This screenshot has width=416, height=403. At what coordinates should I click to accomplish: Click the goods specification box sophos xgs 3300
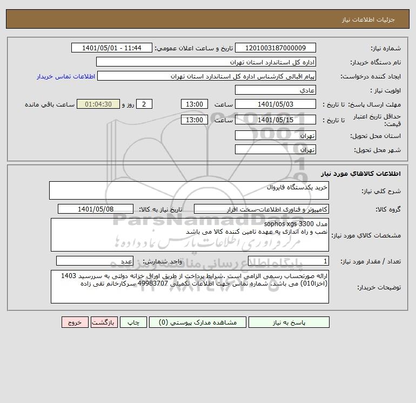coord(190,235)
